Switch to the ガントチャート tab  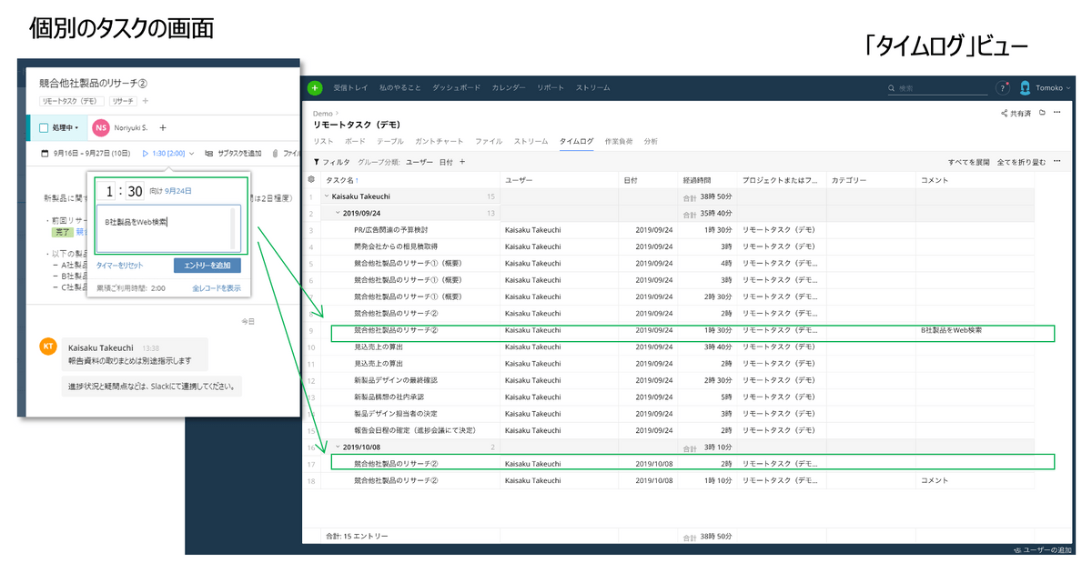coord(439,142)
